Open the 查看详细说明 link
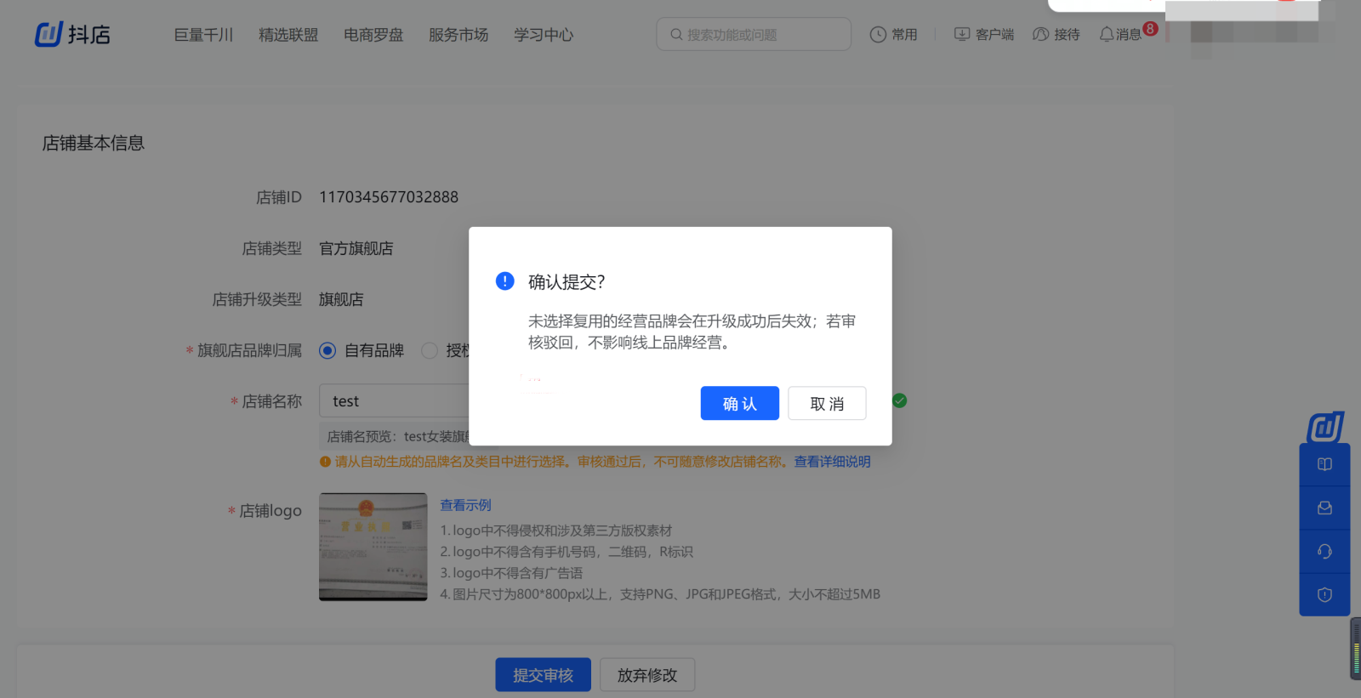The width and height of the screenshot is (1361, 698). click(832, 462)
